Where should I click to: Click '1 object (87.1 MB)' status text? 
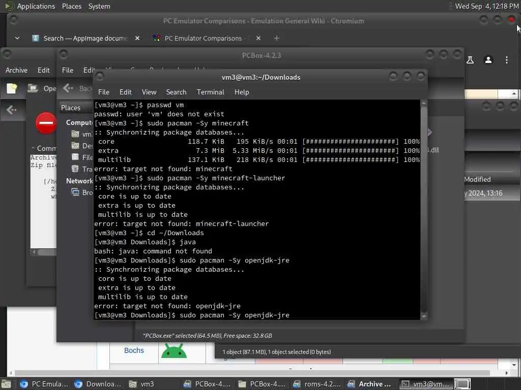(276, 352)
